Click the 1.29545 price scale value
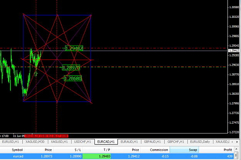241x160 pixels. [234, 46]
